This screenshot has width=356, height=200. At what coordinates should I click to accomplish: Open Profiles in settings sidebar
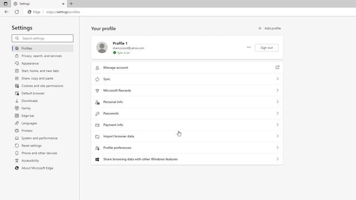43,48
